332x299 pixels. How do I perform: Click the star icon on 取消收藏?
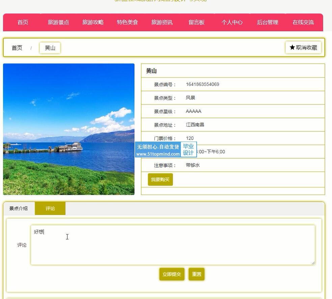(x=292, y=48)
